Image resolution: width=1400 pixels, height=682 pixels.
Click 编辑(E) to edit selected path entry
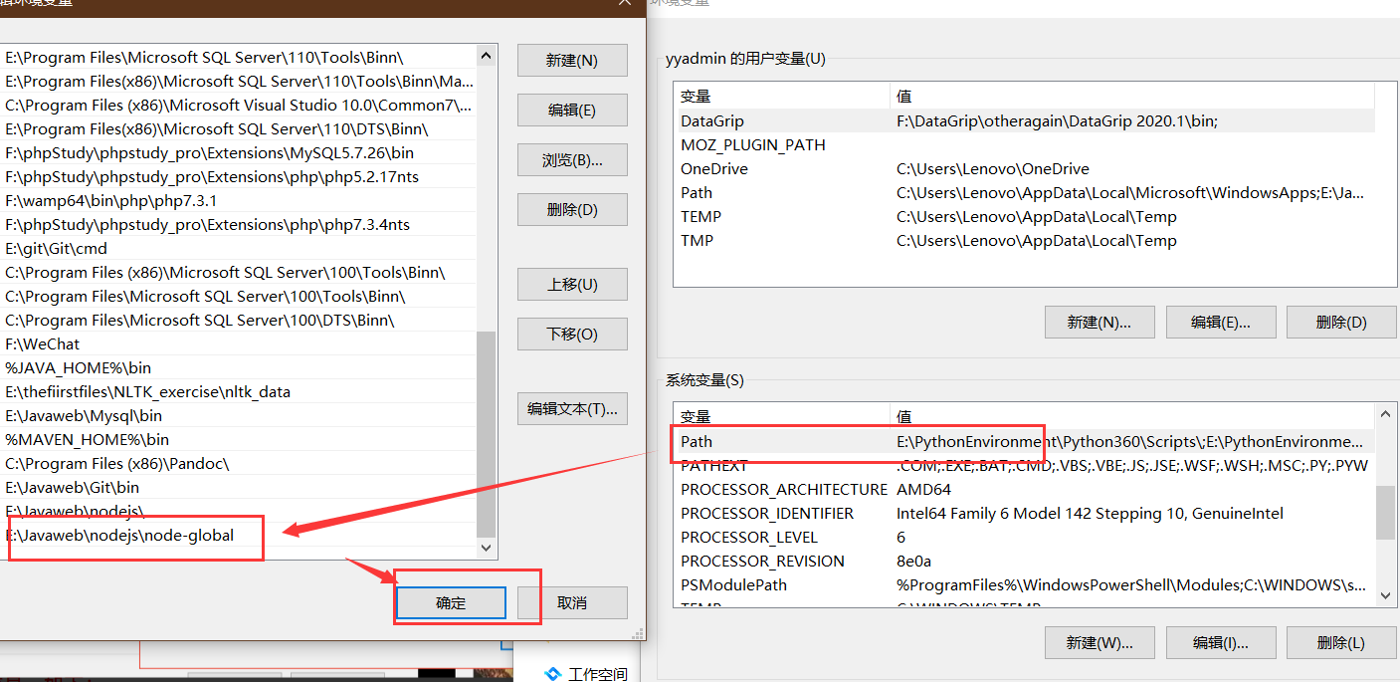(x=572, y=110)
